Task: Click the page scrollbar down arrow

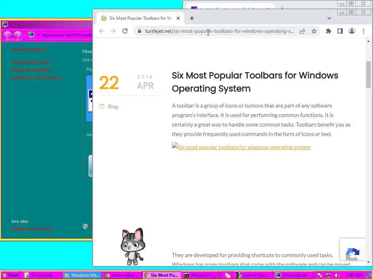Action: [x=369, y=262]
